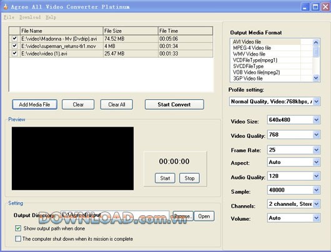Click format list scroll up arrow
The image size is (331, 252).
click(x=316, y=42)
